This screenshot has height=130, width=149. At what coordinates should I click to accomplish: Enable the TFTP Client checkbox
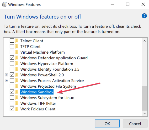[x=12, y=46]
